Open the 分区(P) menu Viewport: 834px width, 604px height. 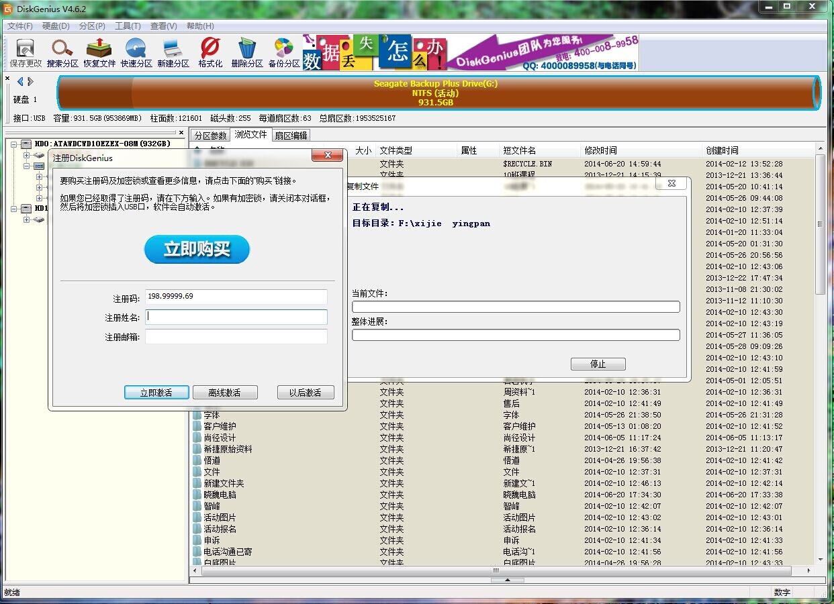92,26
